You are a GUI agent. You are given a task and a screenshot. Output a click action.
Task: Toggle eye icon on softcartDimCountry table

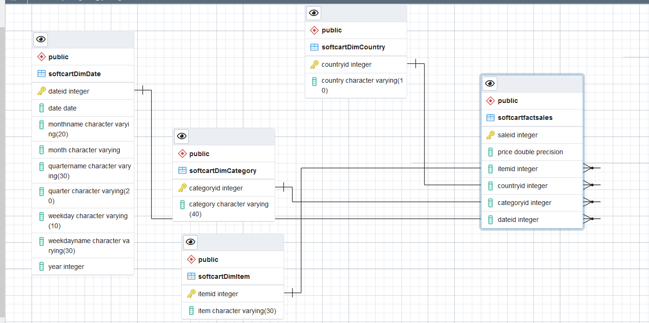click(314, 13)
